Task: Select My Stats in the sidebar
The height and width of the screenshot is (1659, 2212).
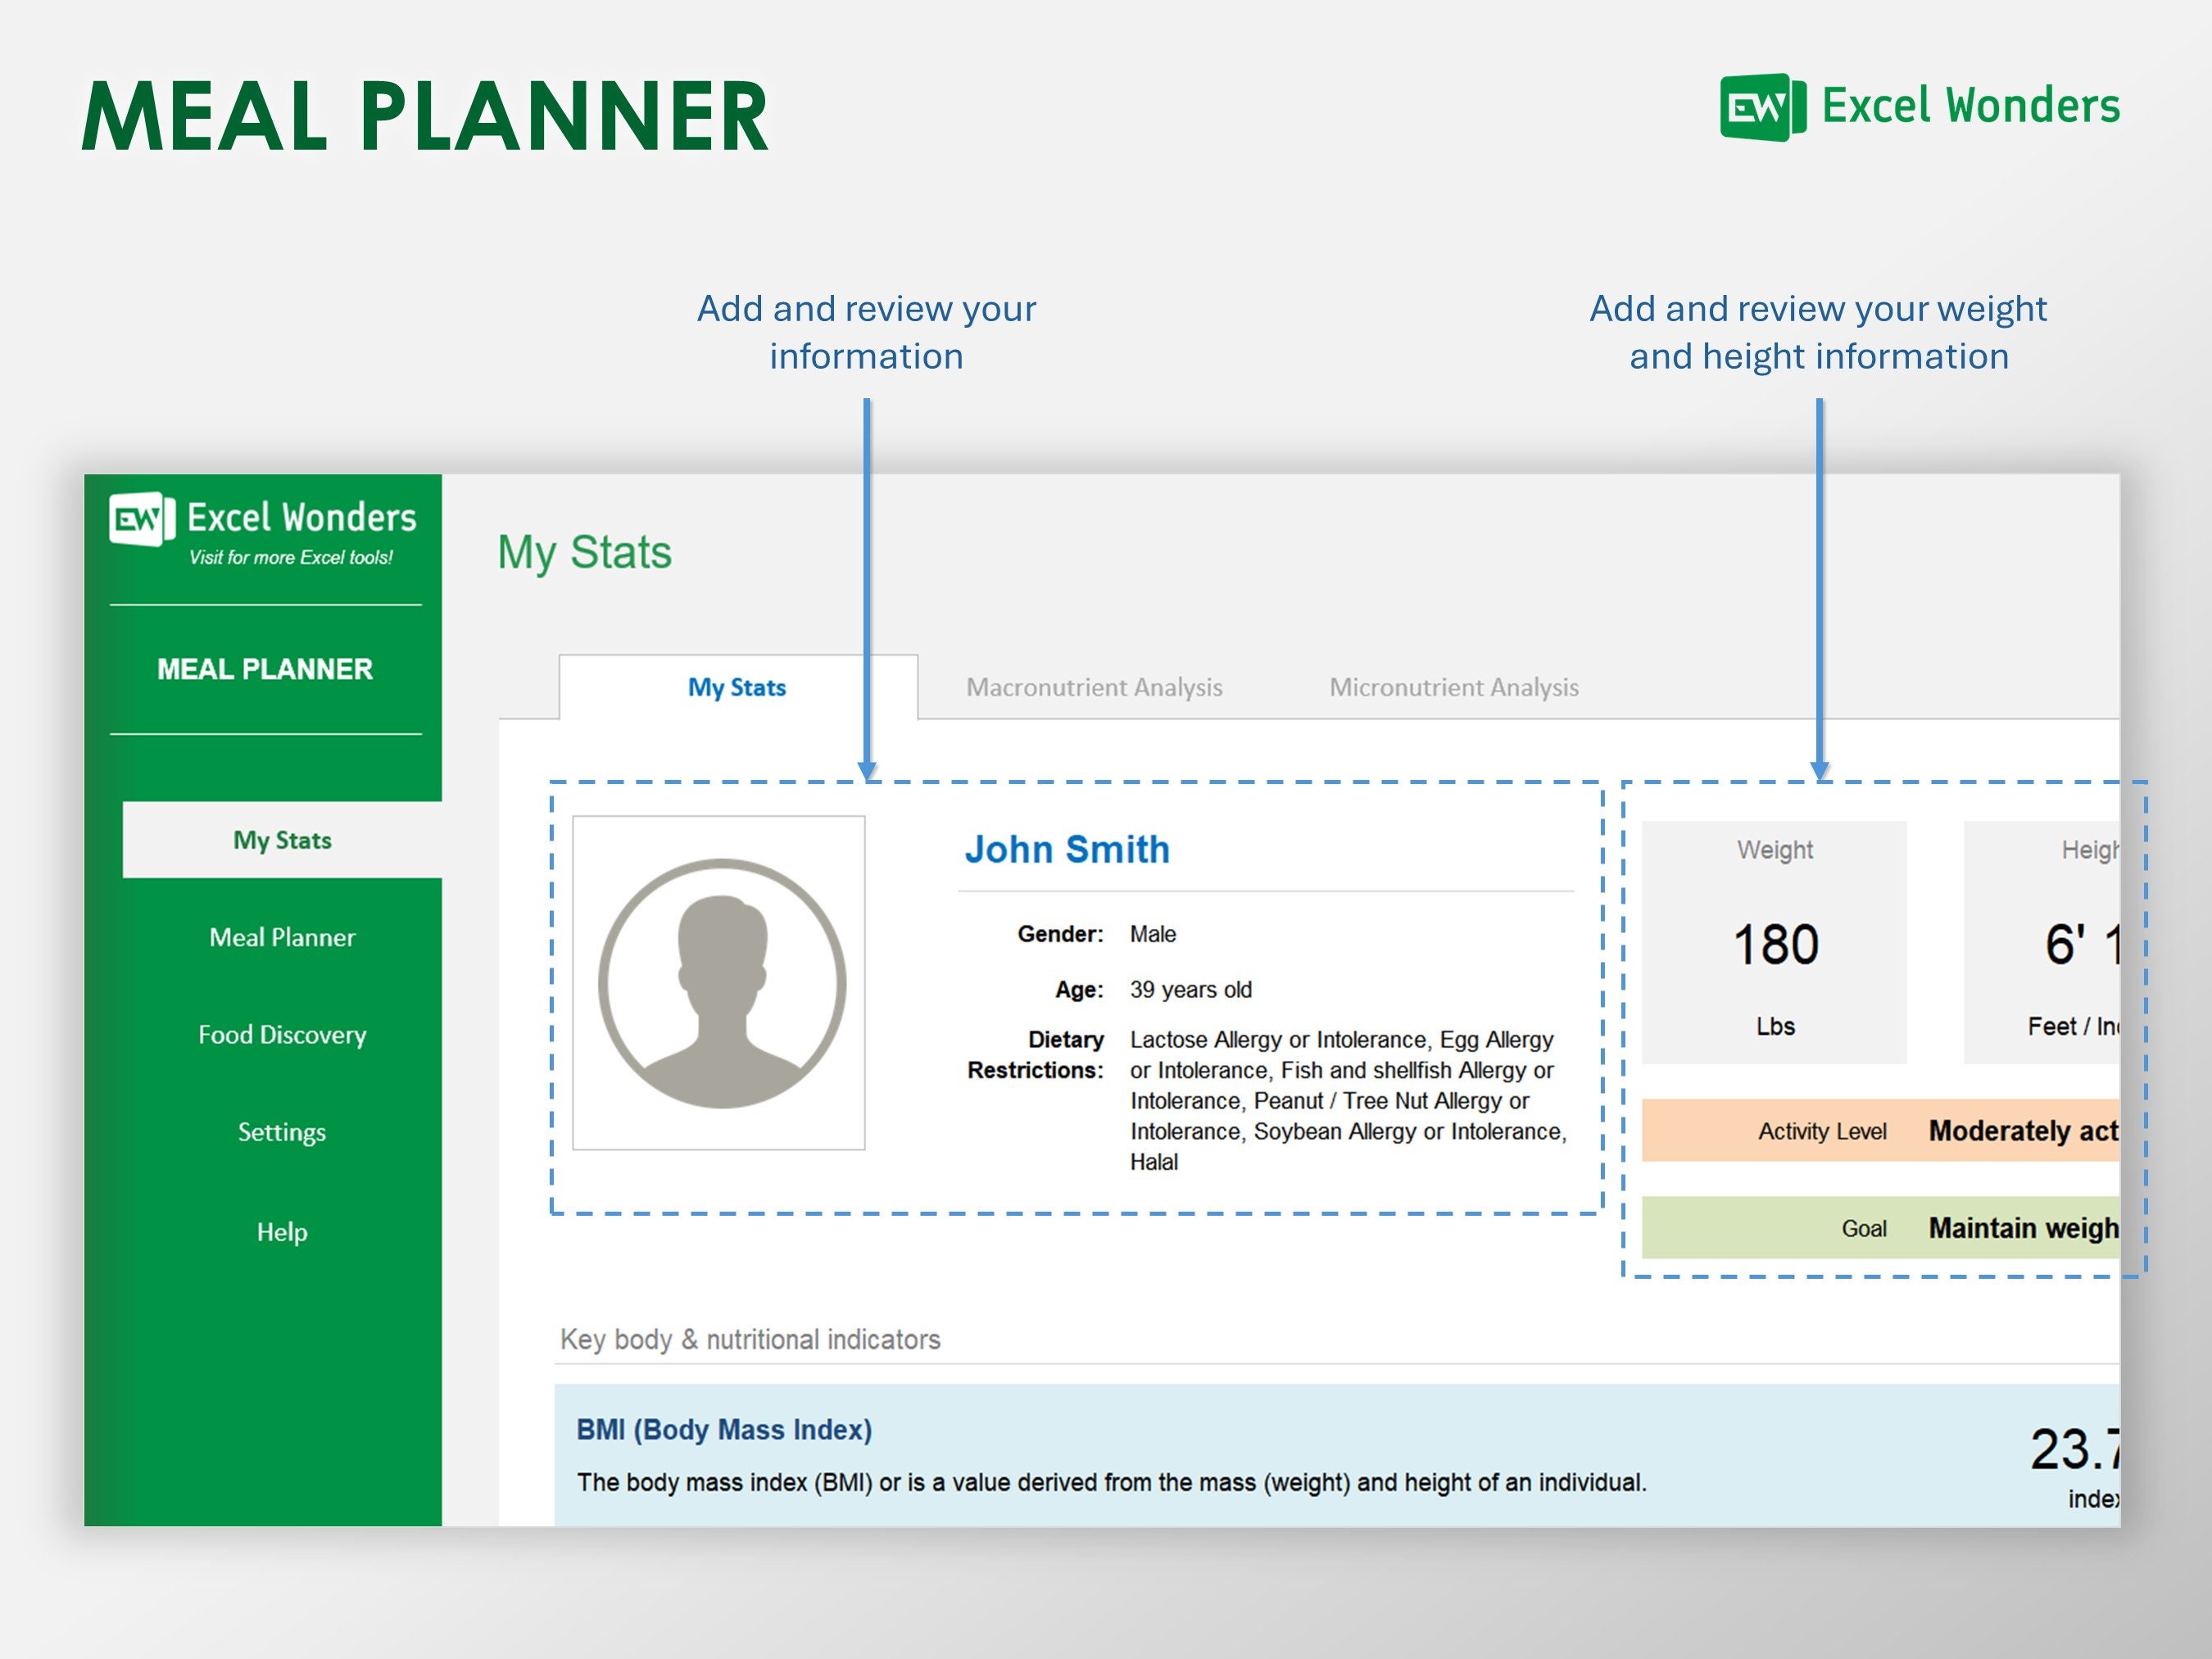Action: pyautogui.click(x=282, y=840)
